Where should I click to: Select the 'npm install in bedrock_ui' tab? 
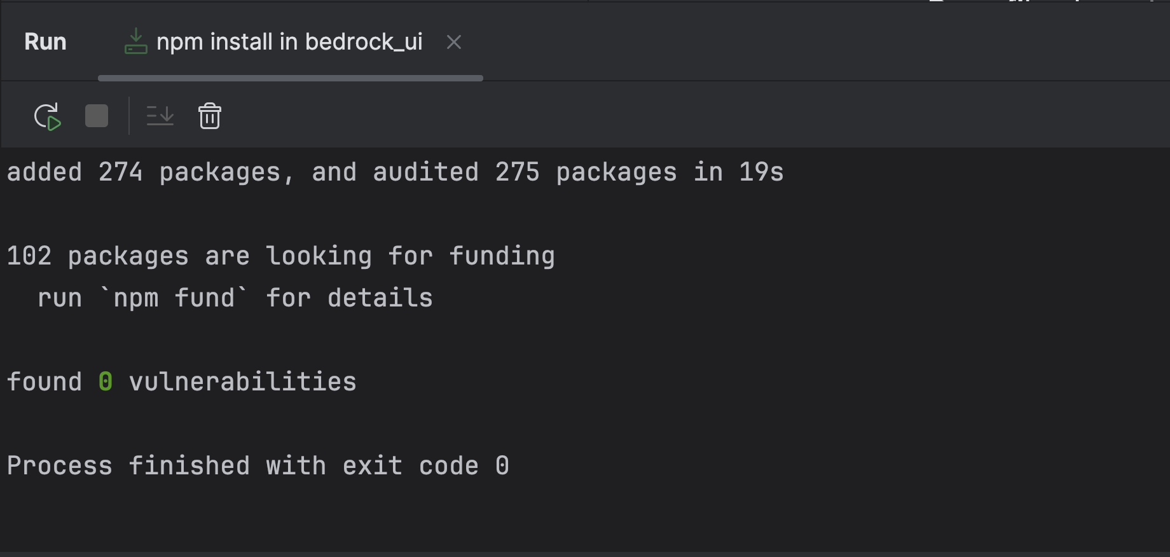[x=289, y=42]
